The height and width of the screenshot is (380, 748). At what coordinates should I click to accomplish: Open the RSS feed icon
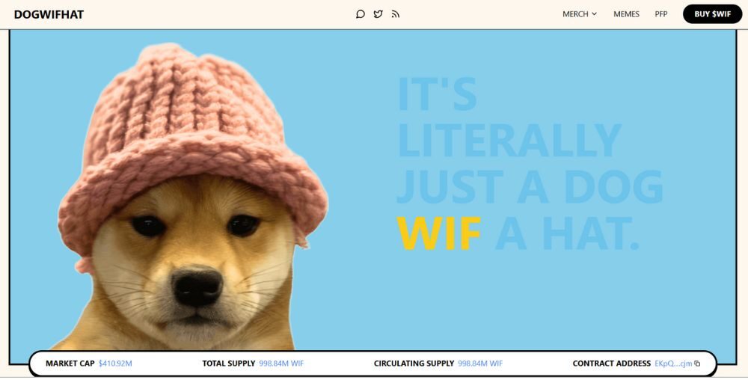coord(395,14)
